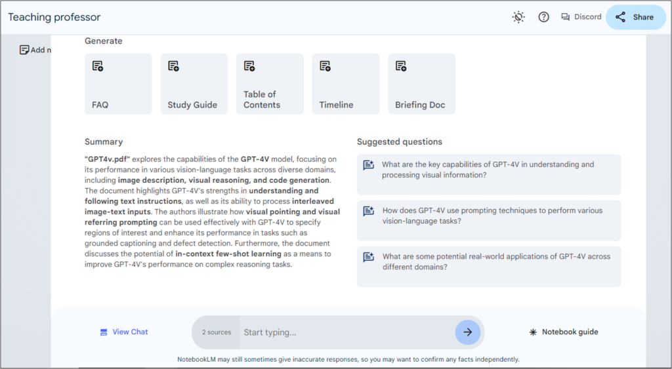Ask suggested question about key capabilities
The height and width of the screenshot is (369, 672).
tap(488, 174)
